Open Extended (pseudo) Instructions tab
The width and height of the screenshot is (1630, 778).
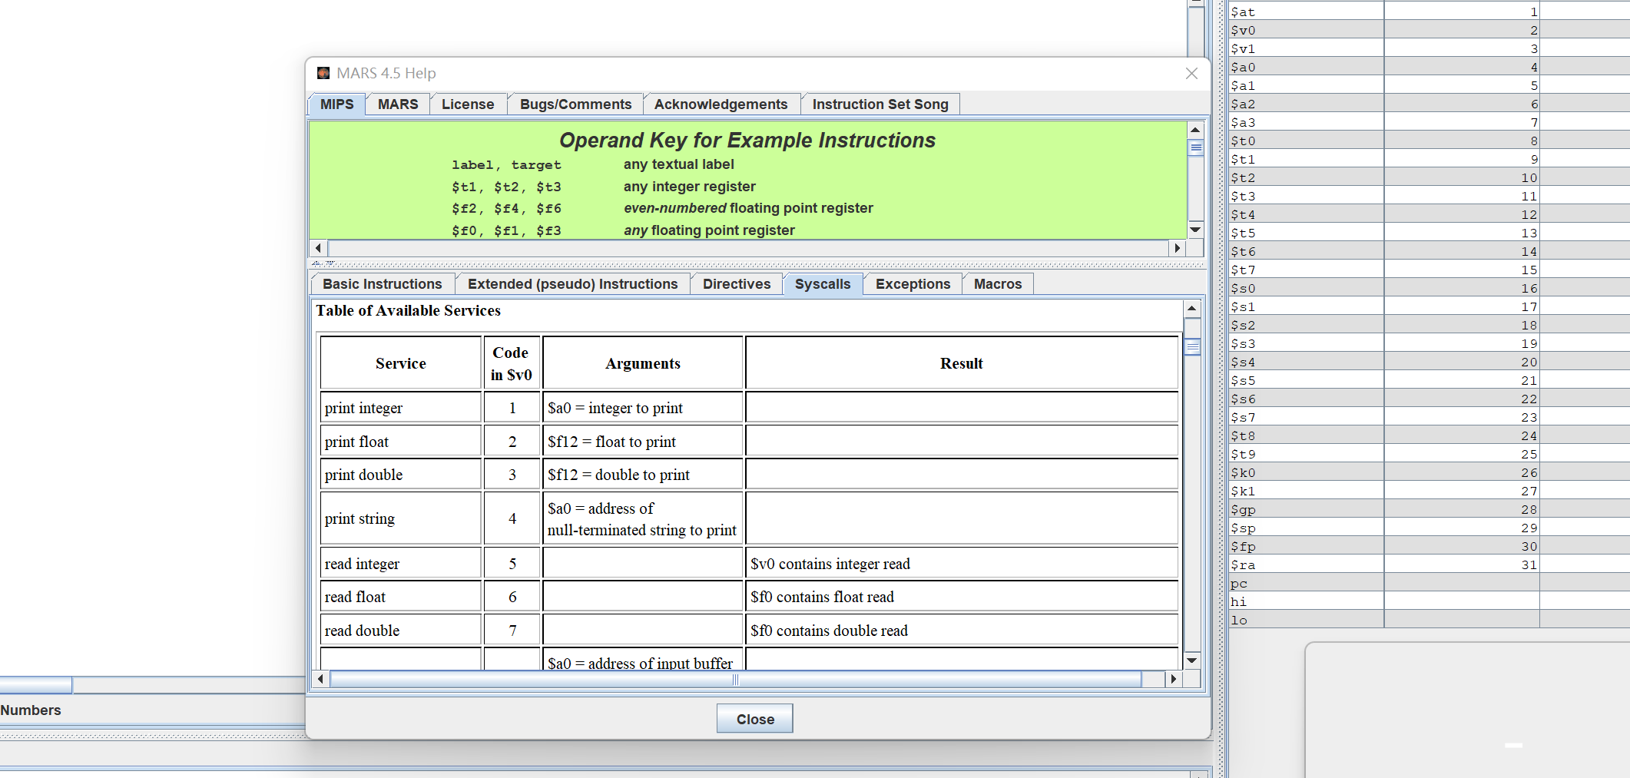[x=573, y=284]
